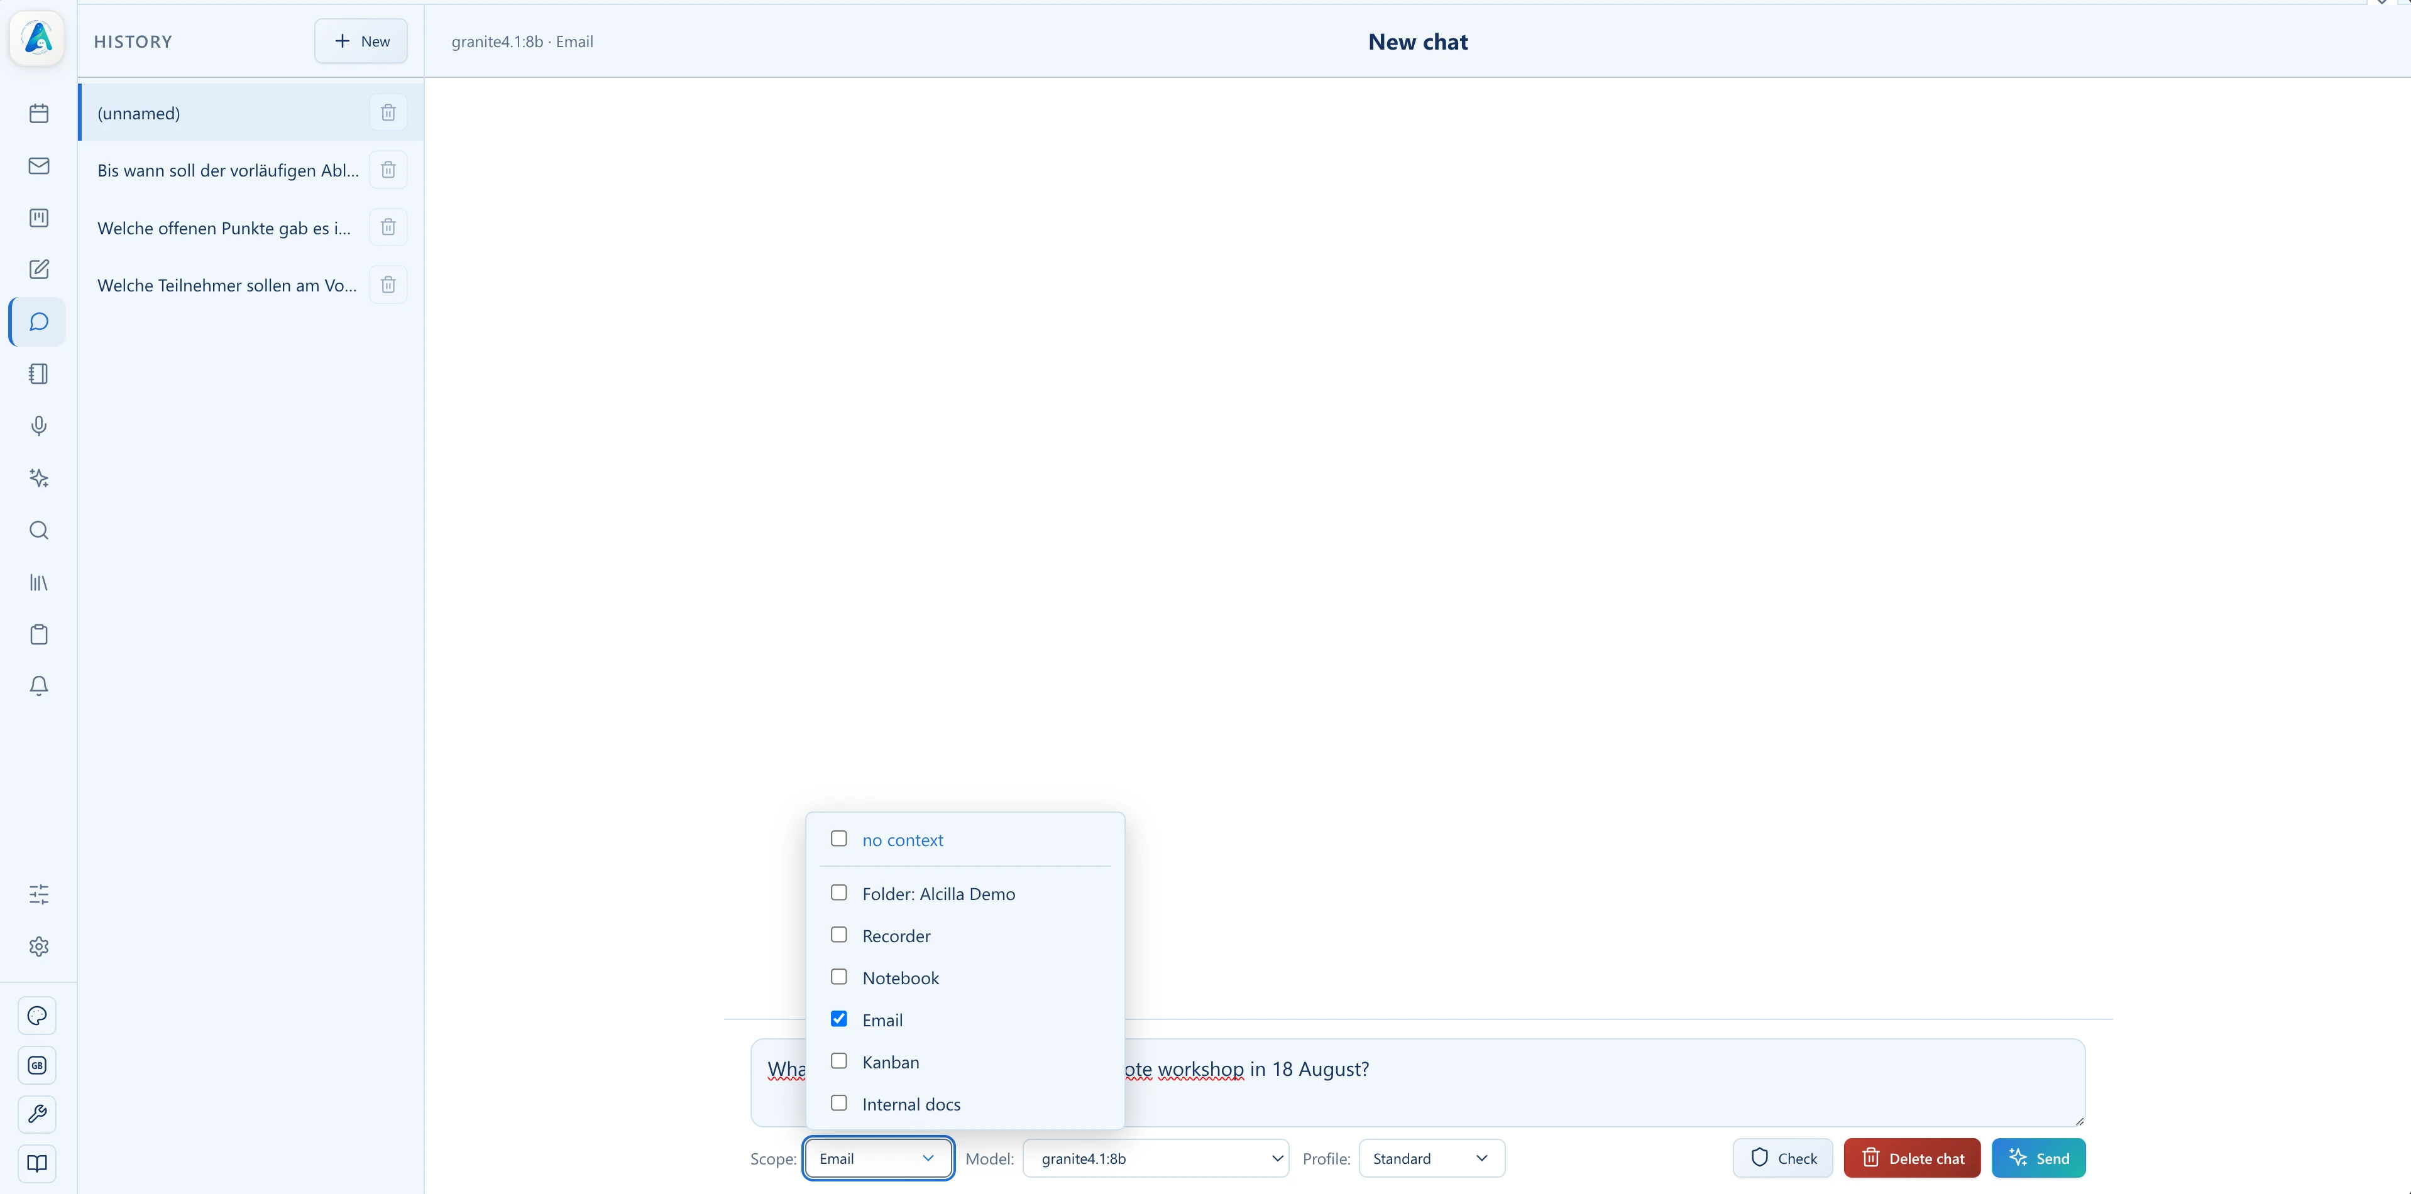The image size is (2411, 1194).
Task: Open the Settings gear icon
Action: 38,947
